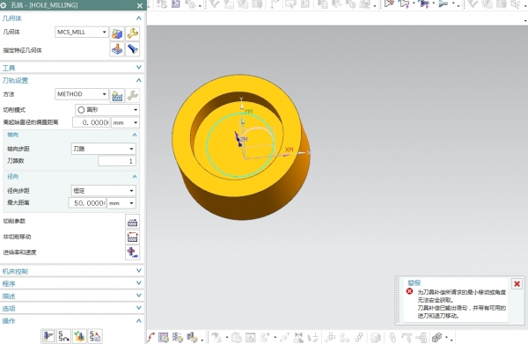The image size is (528, 344).
Task: Click the generate tool path icon
Action: [x=48, y=336]
